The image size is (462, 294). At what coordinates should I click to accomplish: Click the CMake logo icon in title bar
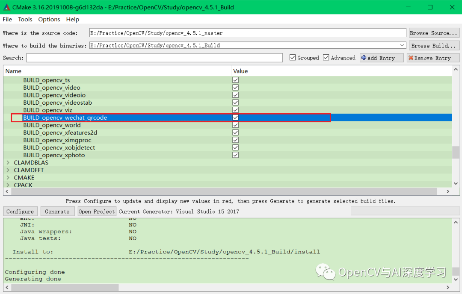tap(6, 7)
